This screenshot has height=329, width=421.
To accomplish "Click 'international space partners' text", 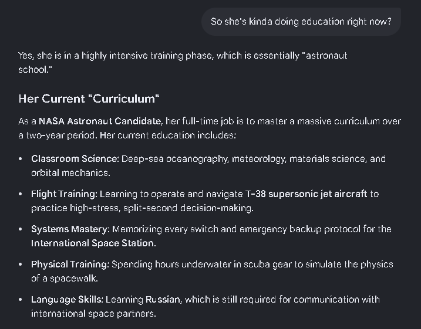I will click(92, 314).
